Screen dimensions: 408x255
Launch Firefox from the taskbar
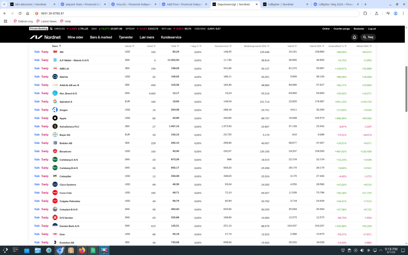pos(82,250)
